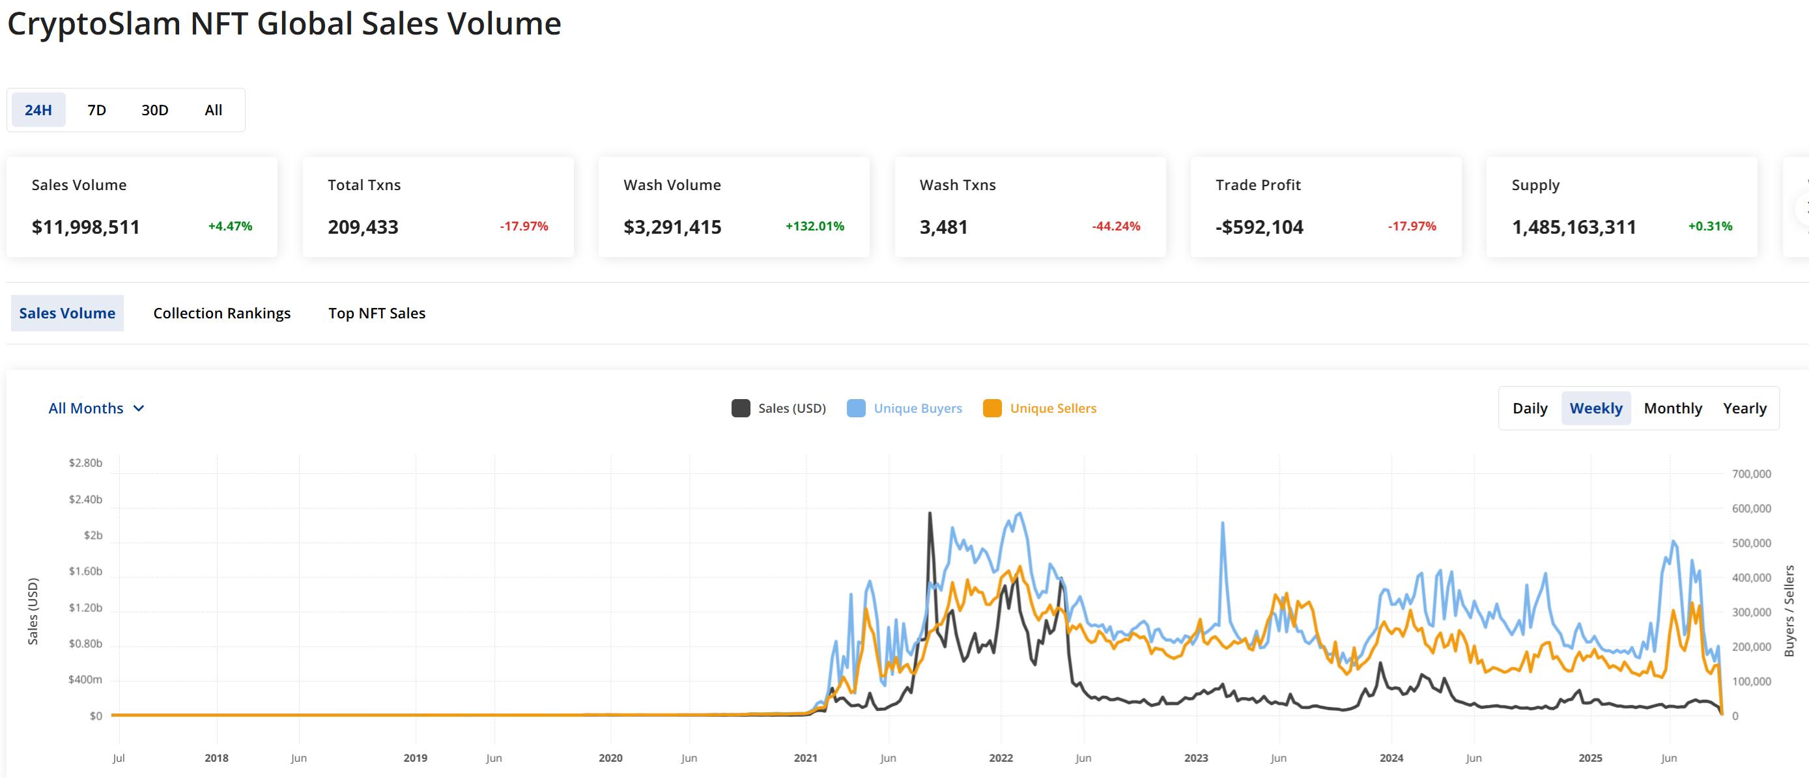This screenshot has height=778, width=1809.
Task: Click the All Months chevron arrow
Action: [139, 408]
